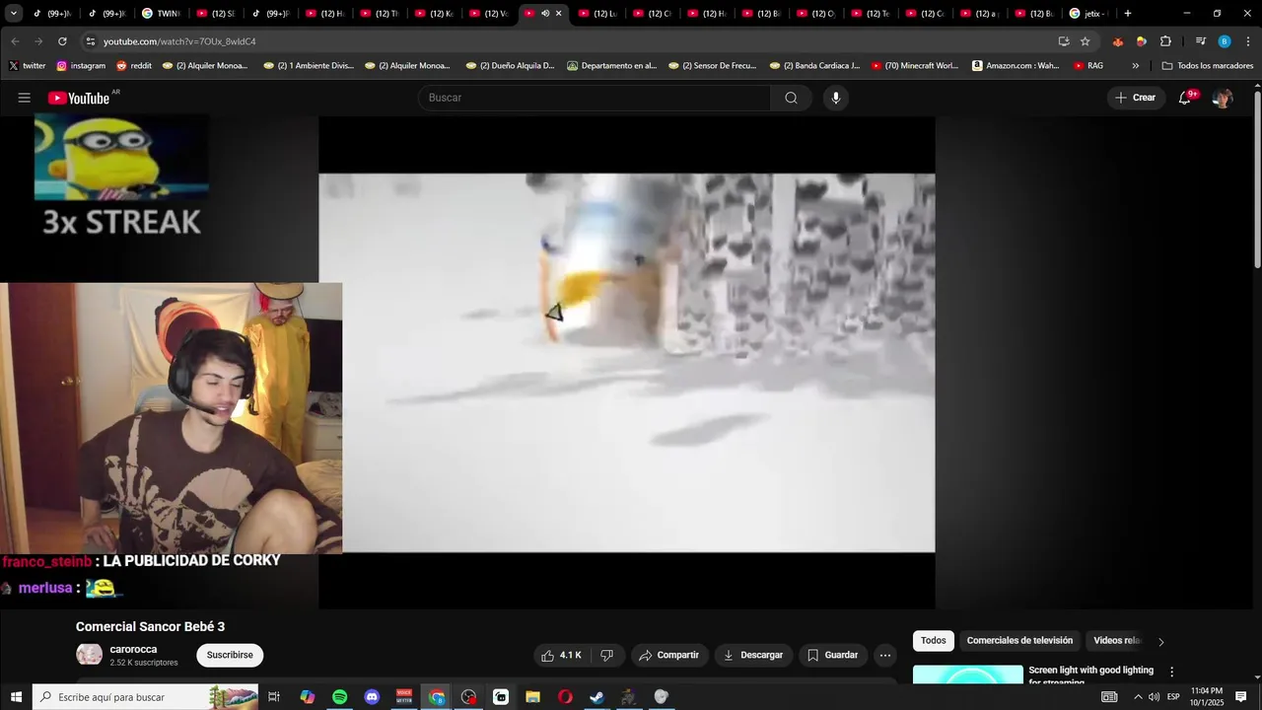Screen dimensions: 1262x710
Task: Show next category chips with the arrow
Action: coord(1160,642)
